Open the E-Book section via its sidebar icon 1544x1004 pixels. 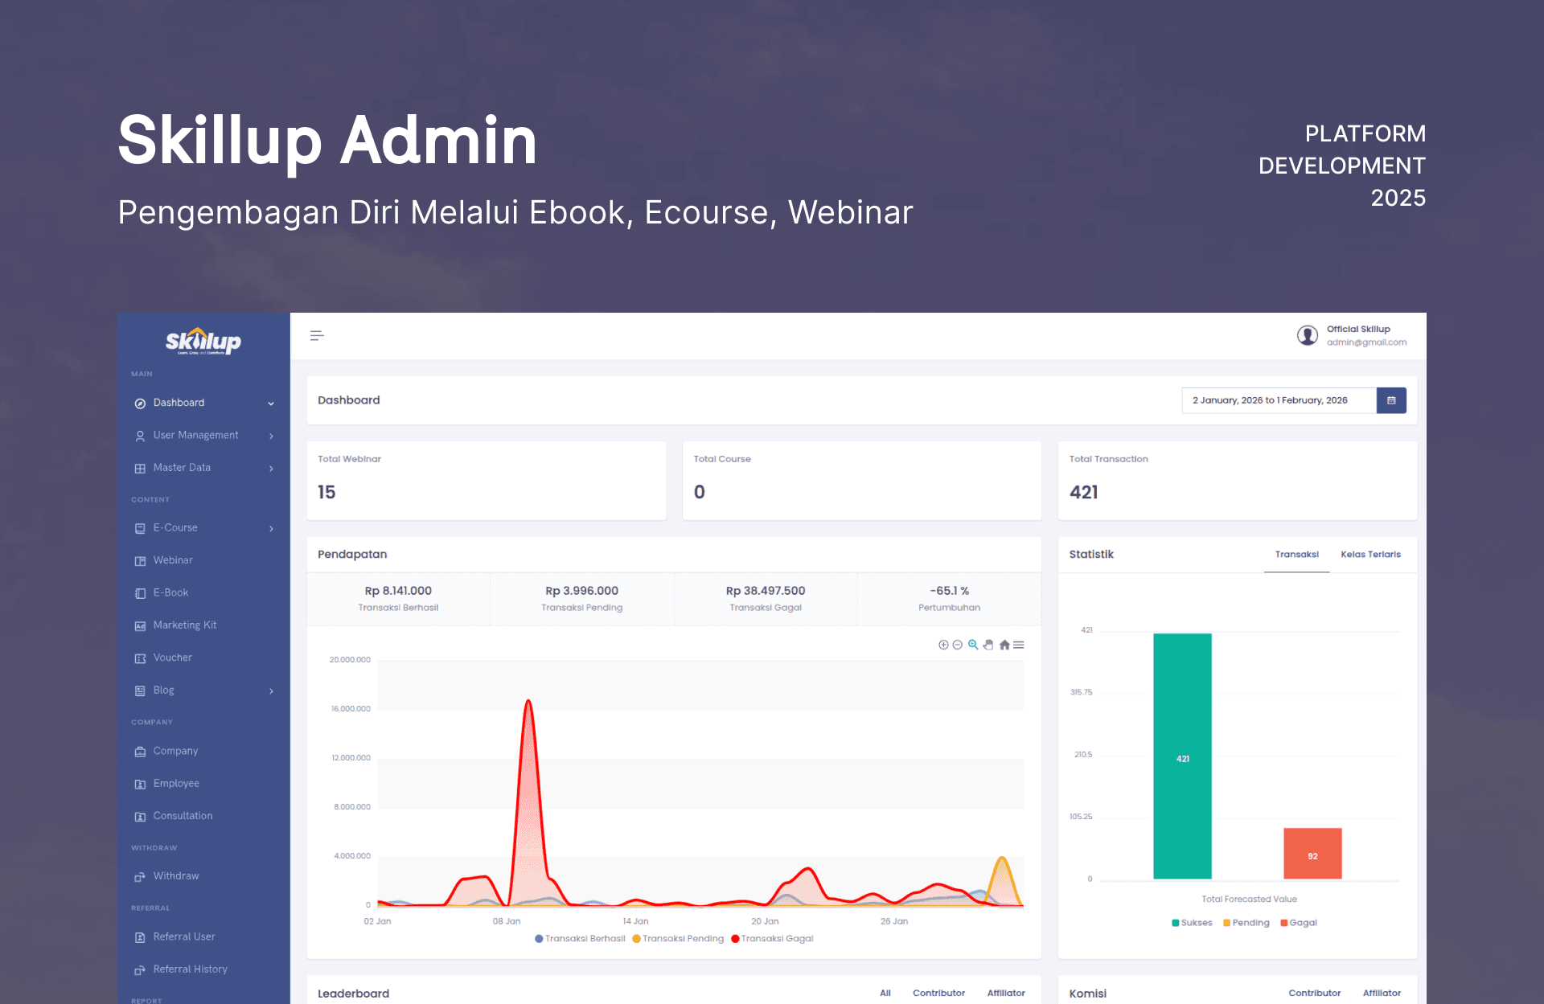click(140, 592)
